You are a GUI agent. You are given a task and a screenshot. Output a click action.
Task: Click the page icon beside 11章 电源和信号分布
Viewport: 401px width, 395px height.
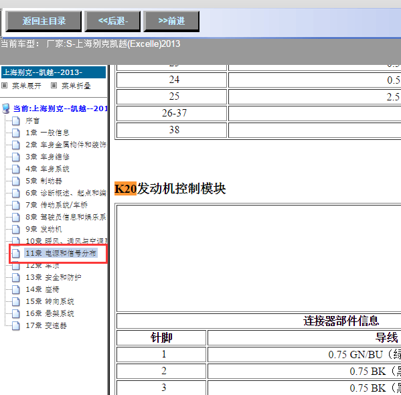(x=16, y=253)
